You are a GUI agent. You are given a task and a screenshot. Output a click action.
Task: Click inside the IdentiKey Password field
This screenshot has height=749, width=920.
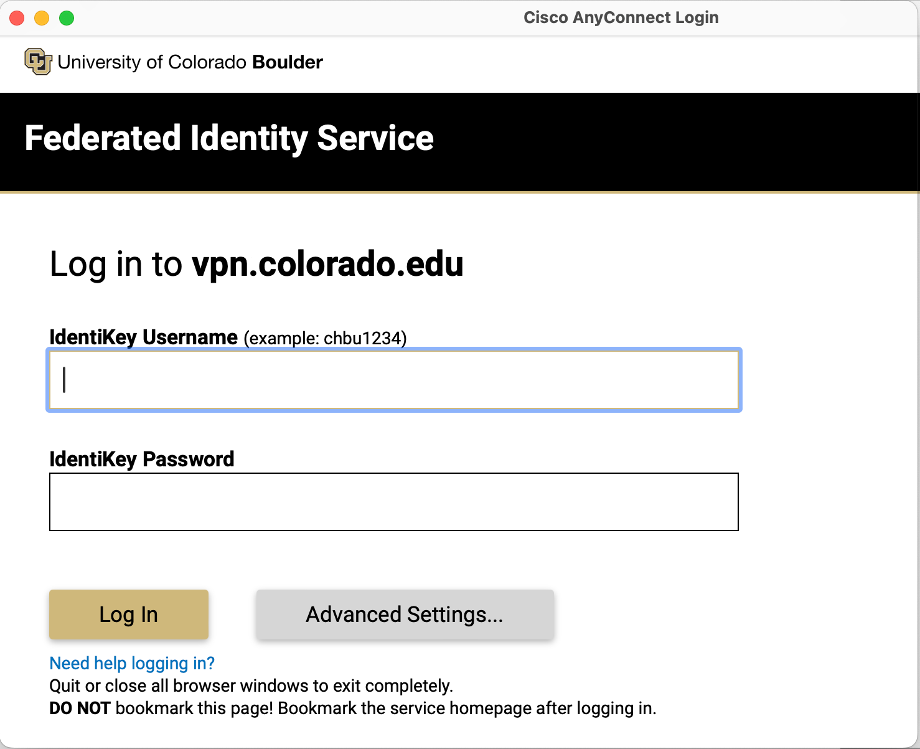393,502
